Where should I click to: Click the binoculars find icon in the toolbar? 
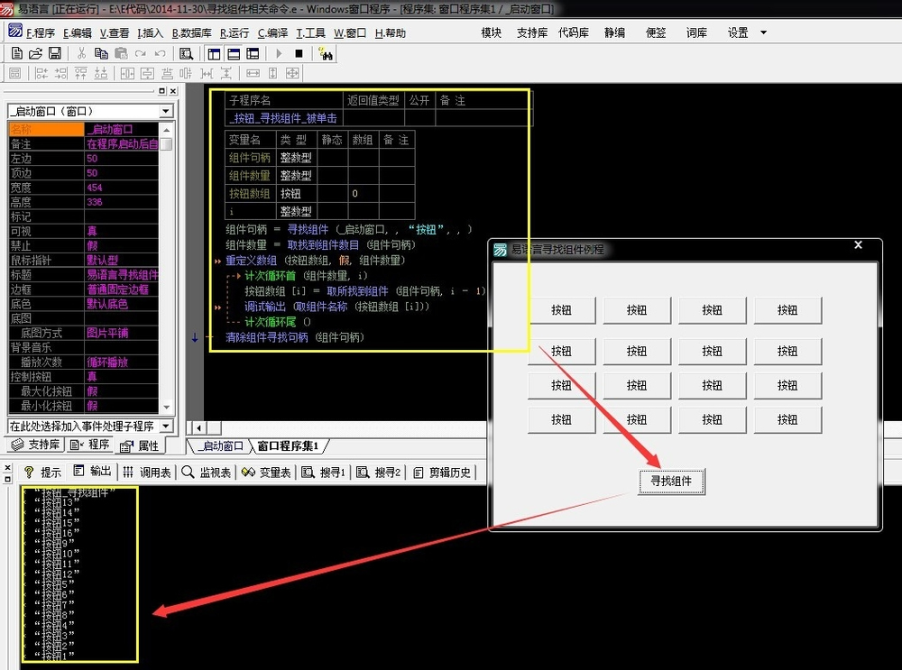pyautogui.click(x=325, y=54)
